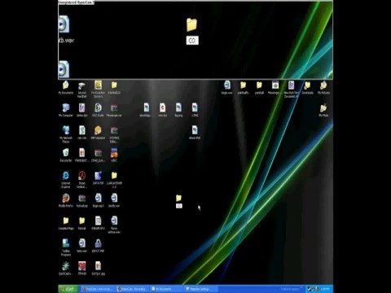Select the folder named CO on the desktop
Viewport: 391px width, 293px height.
pos(178,201)
